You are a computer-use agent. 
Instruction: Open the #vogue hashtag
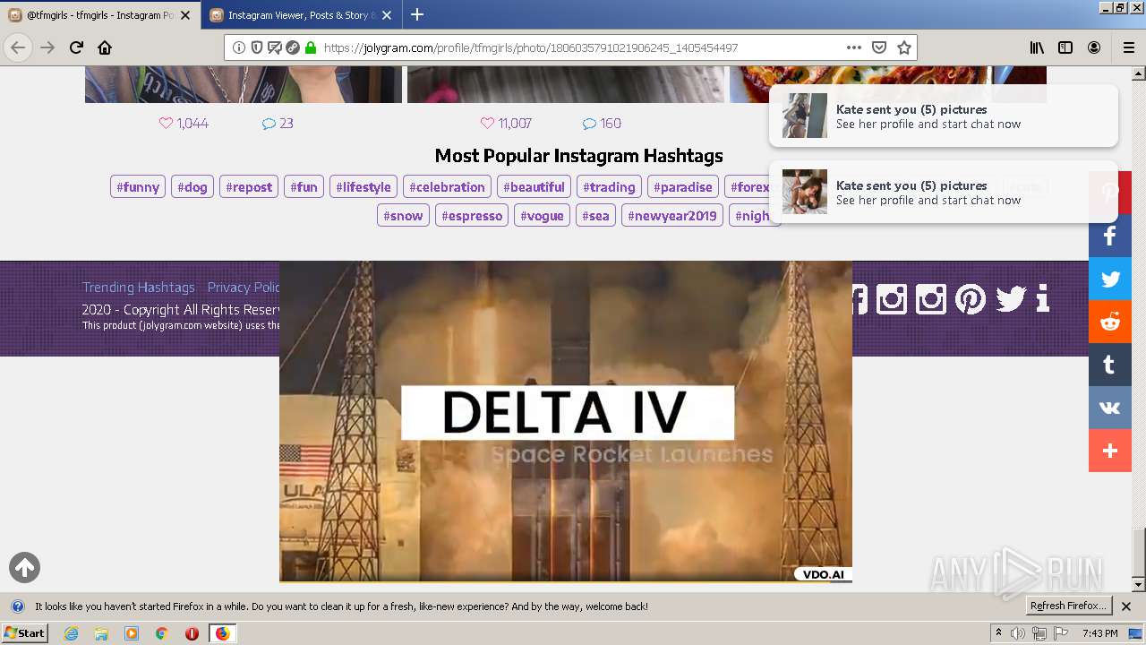(542, 215)
